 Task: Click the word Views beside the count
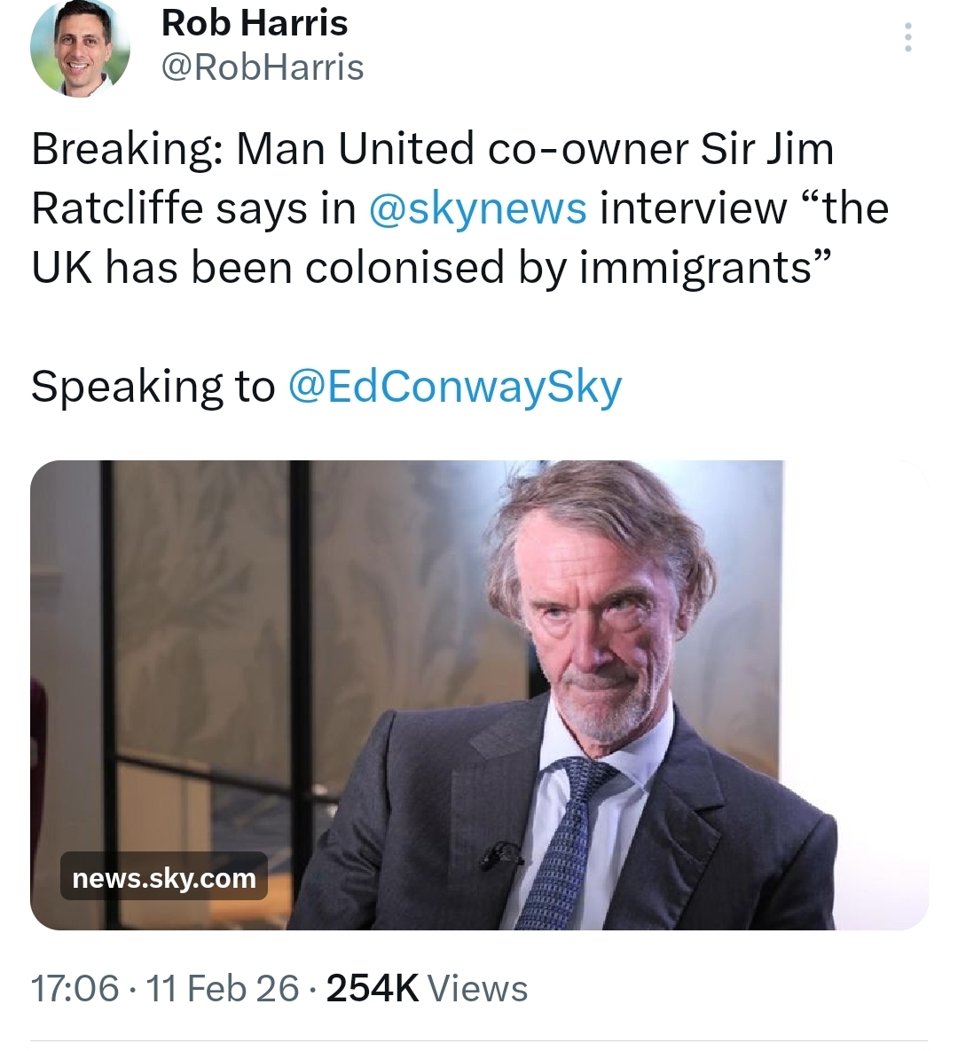point(478,989)
